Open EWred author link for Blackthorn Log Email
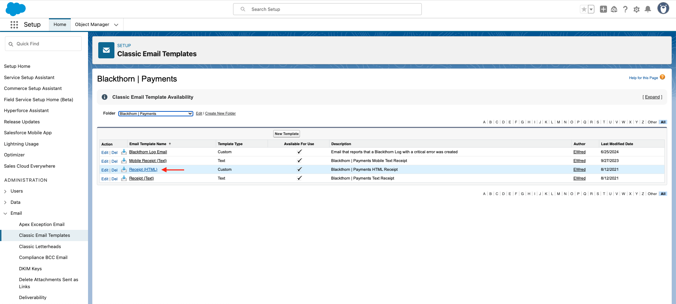The image size is (676, 304). (x=580, y=152)
